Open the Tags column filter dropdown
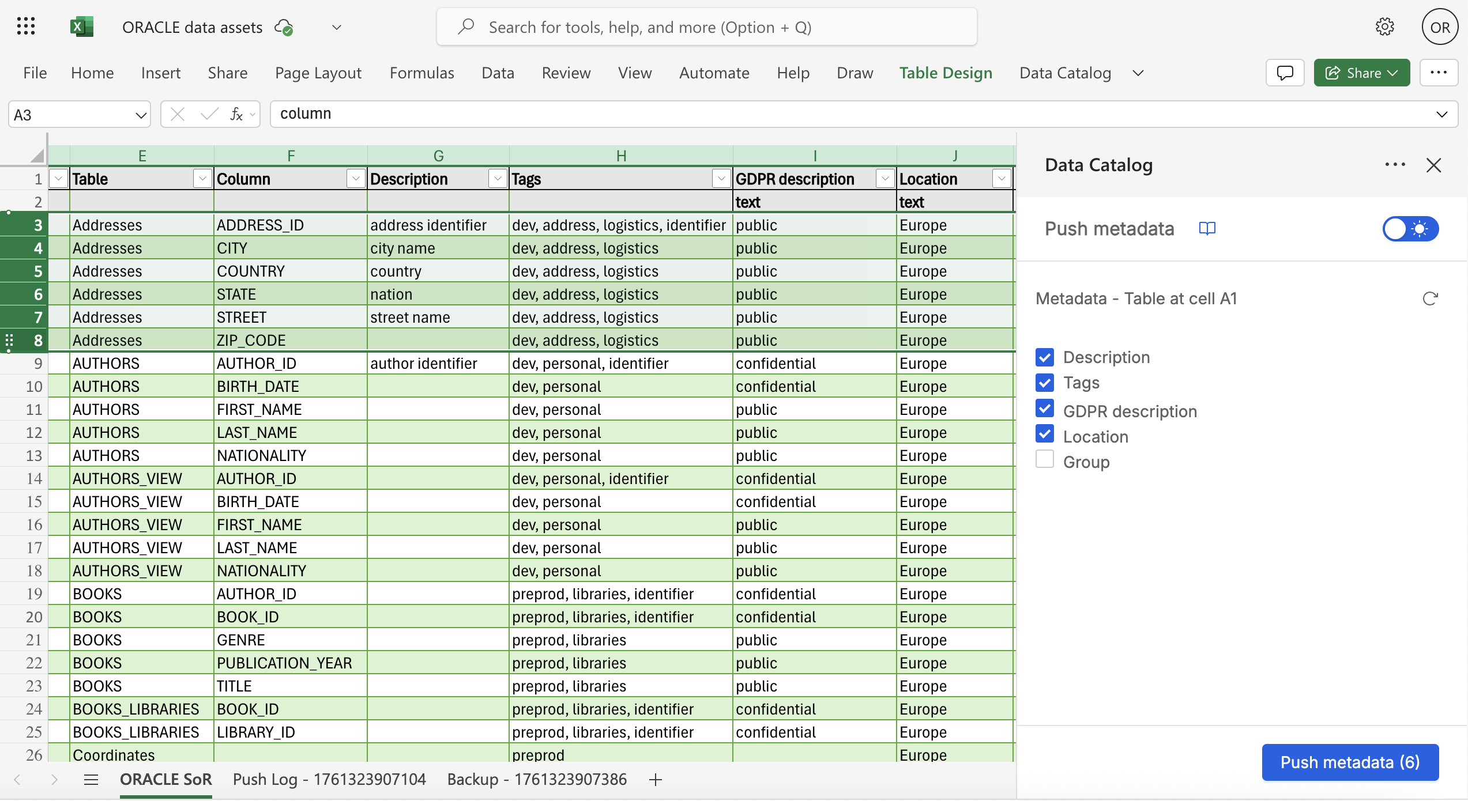This screenshot has height=801, width=1468. point(721,179)
